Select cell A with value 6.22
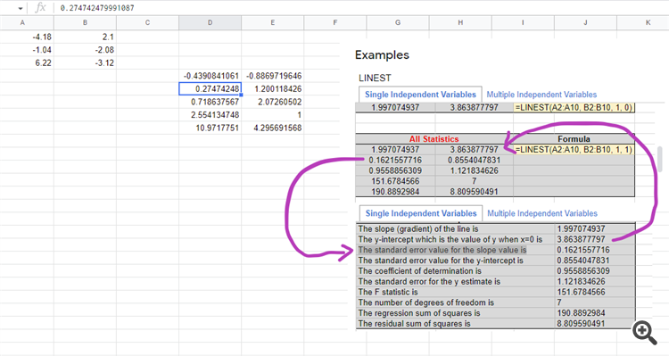669x356 pixels. pos(27,62)
